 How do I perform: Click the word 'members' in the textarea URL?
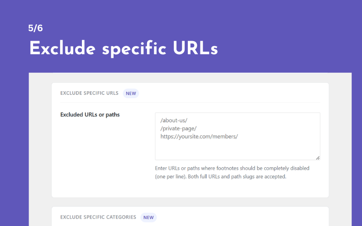pos(224,137)
